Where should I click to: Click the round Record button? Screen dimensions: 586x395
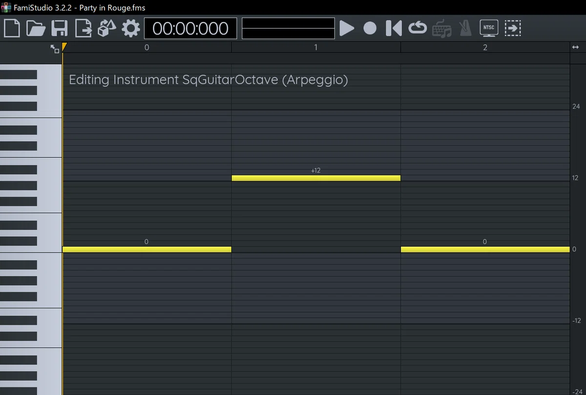(370, 28)
